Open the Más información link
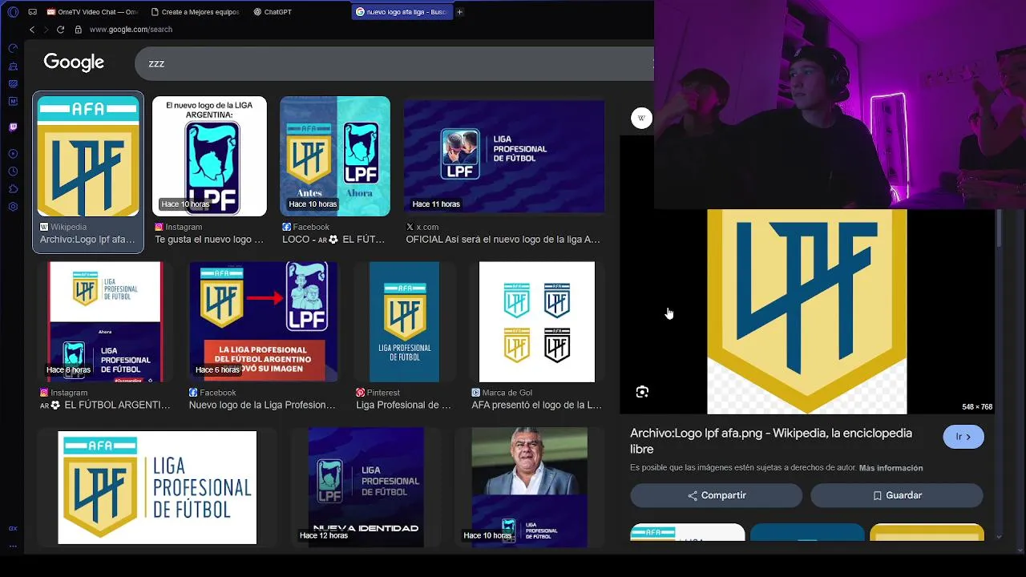1026x577 pixels. [x=891, y=468]
